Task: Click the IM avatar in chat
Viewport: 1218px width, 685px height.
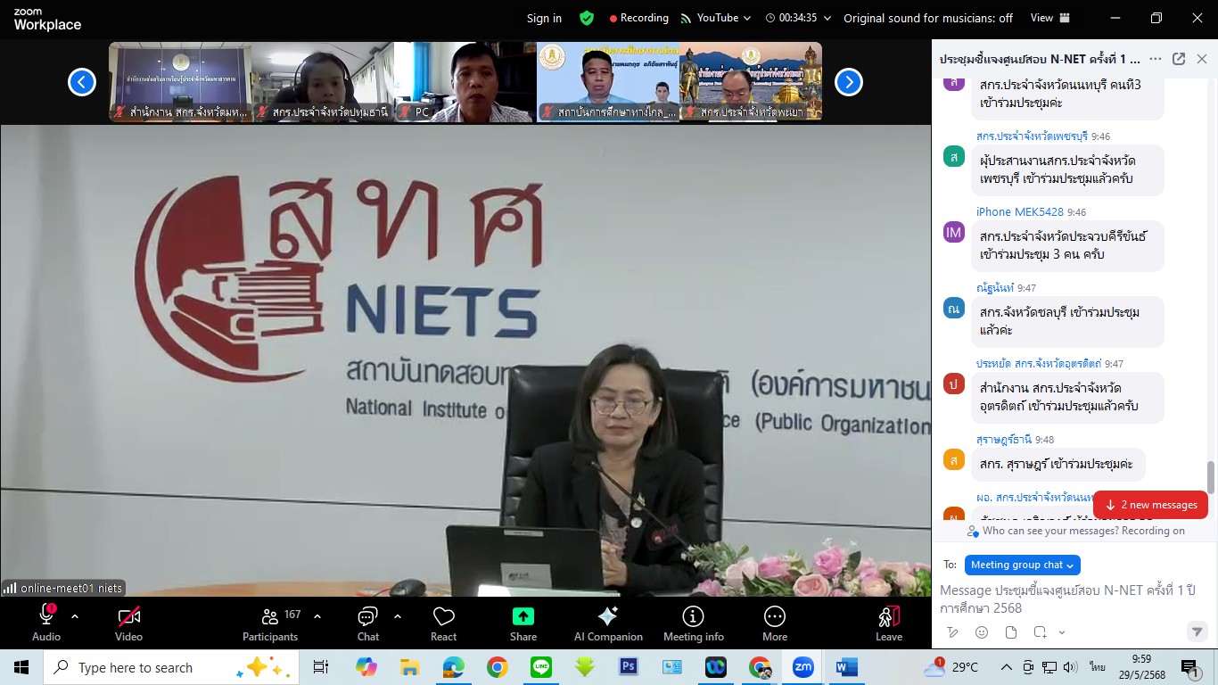Action: (954, 233)
